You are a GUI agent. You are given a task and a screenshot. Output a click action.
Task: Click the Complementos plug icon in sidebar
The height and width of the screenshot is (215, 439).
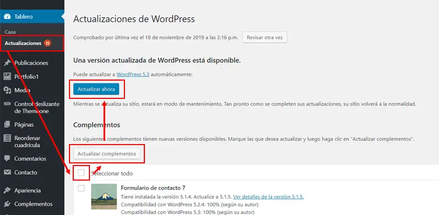coord(8,204)
